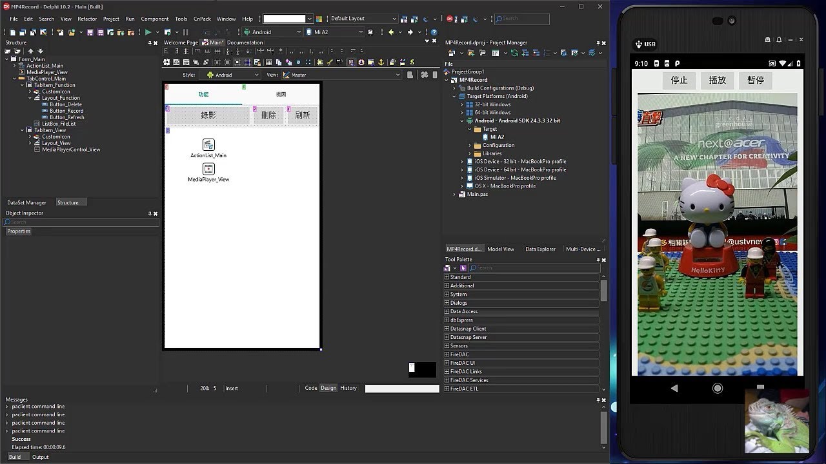
Task: Expand the Libraries folder node
Action: click(x=470, y=153)
